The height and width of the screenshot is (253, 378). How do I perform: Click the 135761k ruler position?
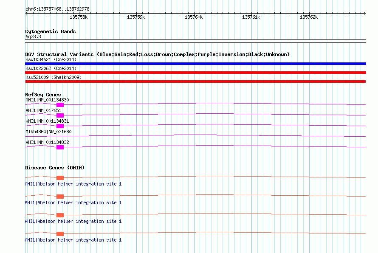[x=251, y=17]
